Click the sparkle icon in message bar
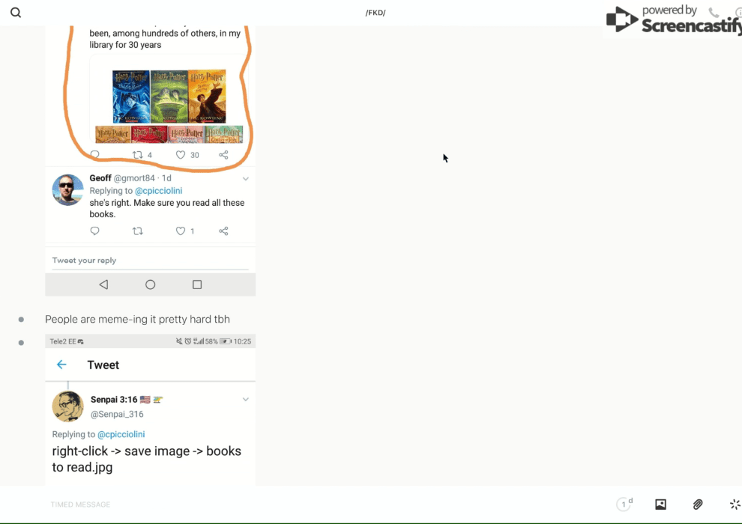This screenshot has width=742, height=524. pos(735,505)
